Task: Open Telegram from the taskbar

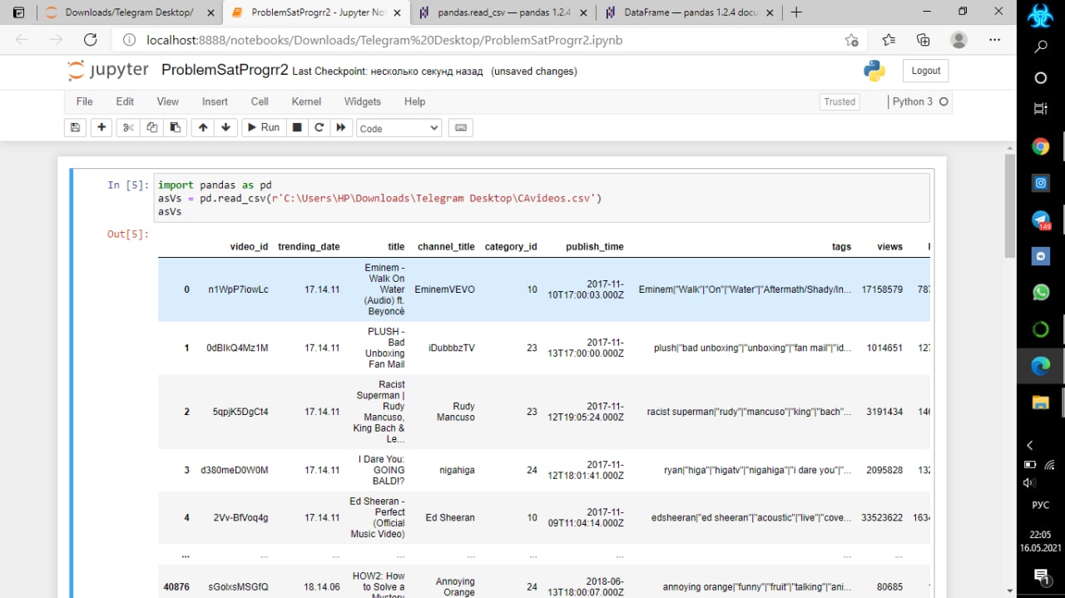Action: pyautogui.click(x=1041, y=220)
